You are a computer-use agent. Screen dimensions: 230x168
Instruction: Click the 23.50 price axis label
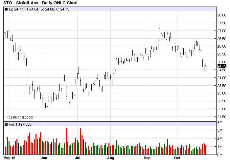(222, 86)
